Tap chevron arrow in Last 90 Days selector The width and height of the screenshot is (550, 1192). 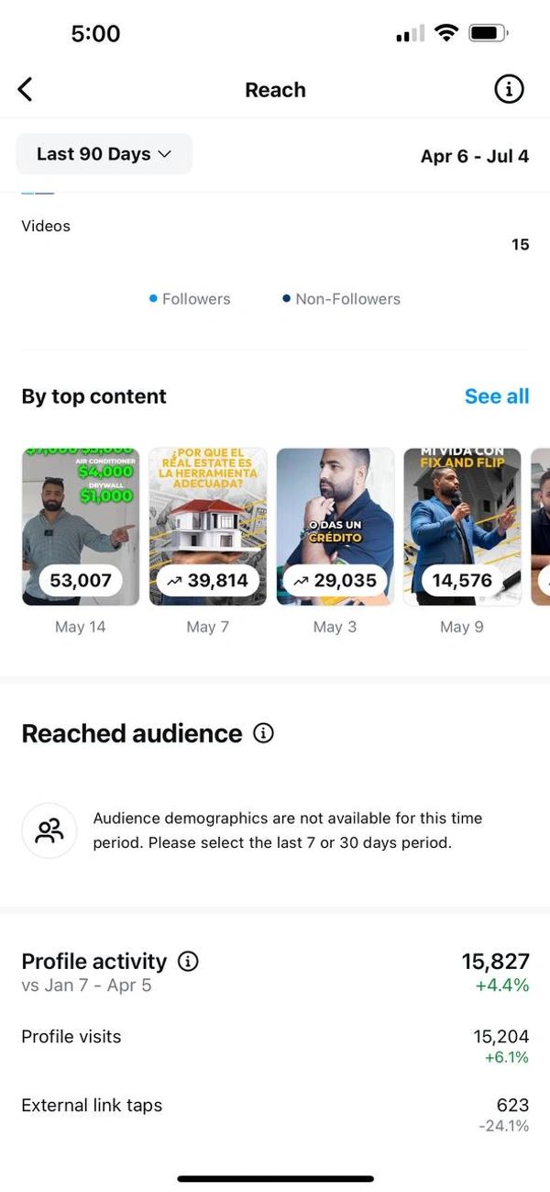pyautogui.click(x=165, y=154)
